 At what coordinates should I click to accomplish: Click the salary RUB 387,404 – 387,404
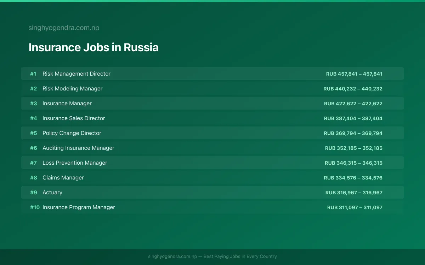[x=353, y=118]
